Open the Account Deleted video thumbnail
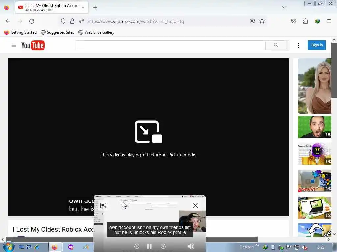Viewport: 337px width, 252px height. (x=314, y=154)
